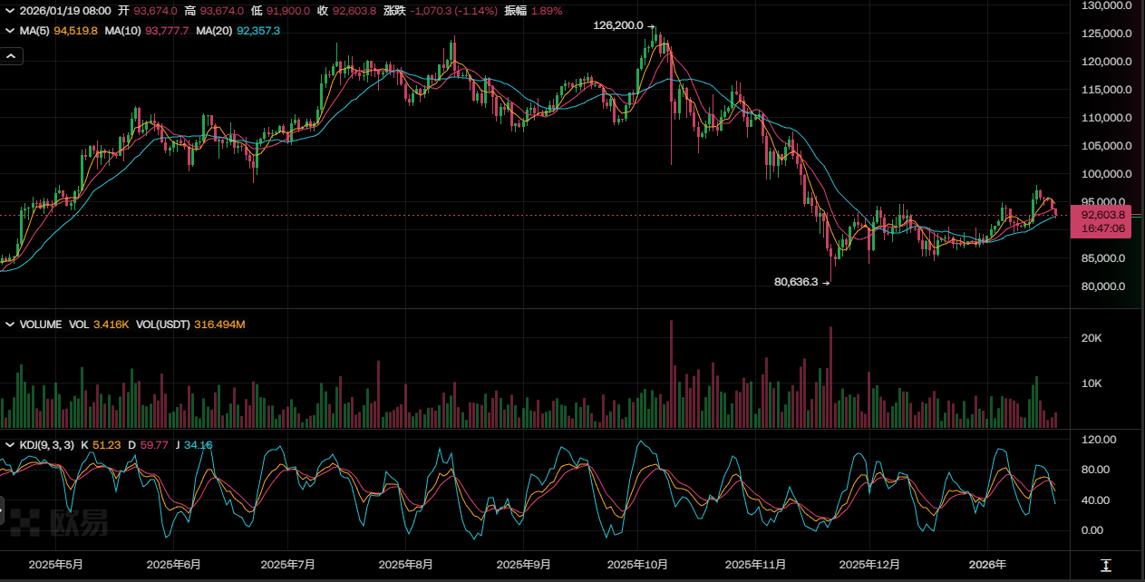1145x582 pixels.
Task: Click the arrow marker beside 126,200.0 high
Action: [650, 26]
